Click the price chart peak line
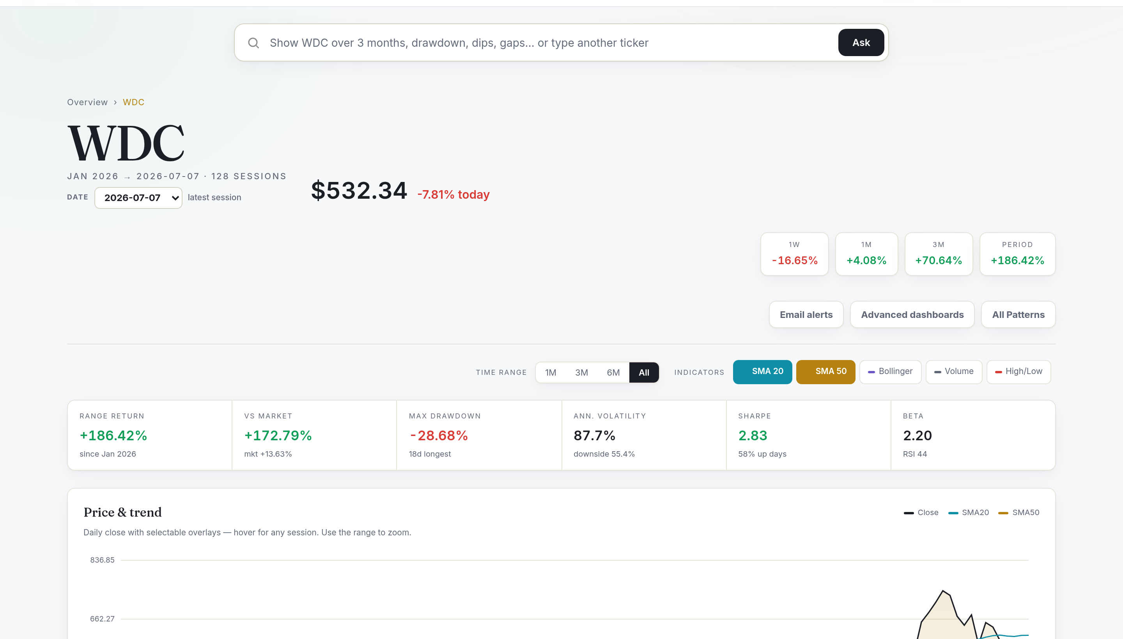 (x=943, y=591)
